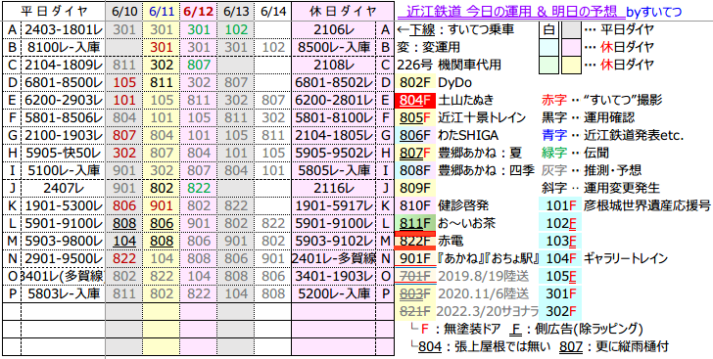Select green 822 in row J under 6/12
This screenshot has width=713, height=359.
[198, 188]
